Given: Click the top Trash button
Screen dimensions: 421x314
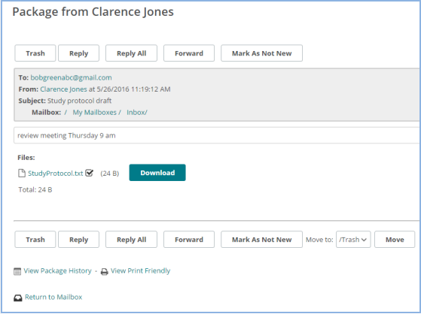Looking at the screenshot, I should click(35, 53).
